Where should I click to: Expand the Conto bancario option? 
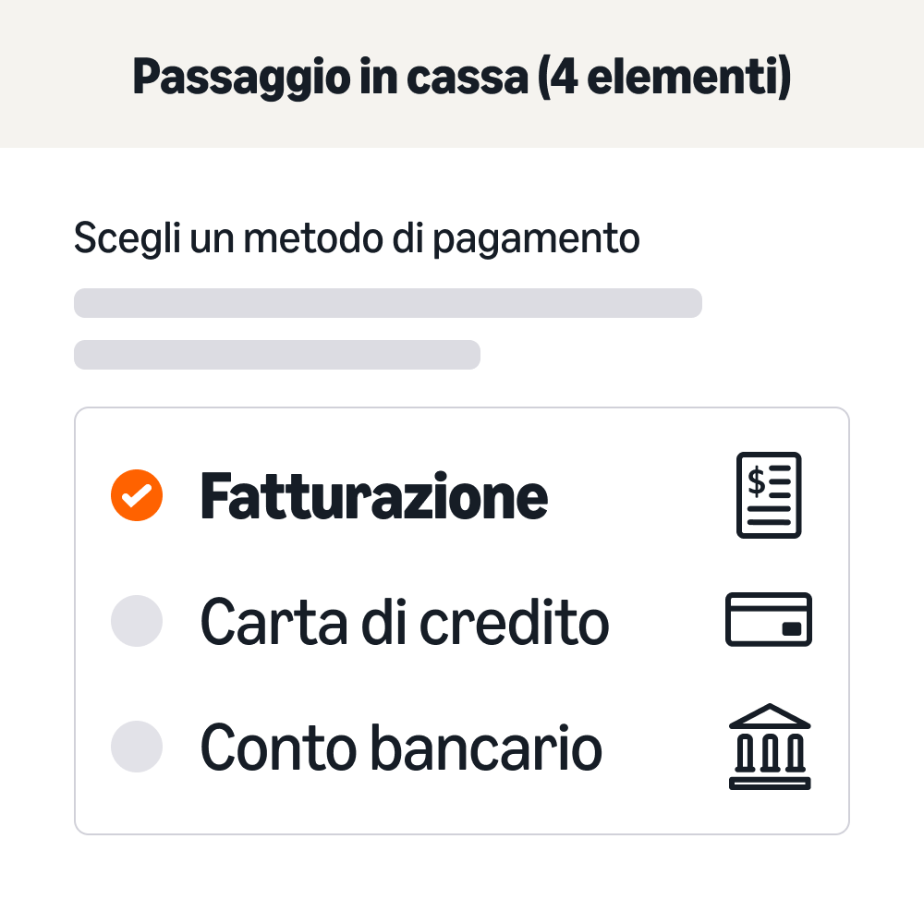coord(400,747)
